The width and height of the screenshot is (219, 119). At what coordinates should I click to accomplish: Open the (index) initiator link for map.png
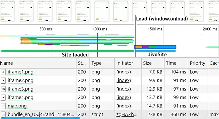[124, 106]
